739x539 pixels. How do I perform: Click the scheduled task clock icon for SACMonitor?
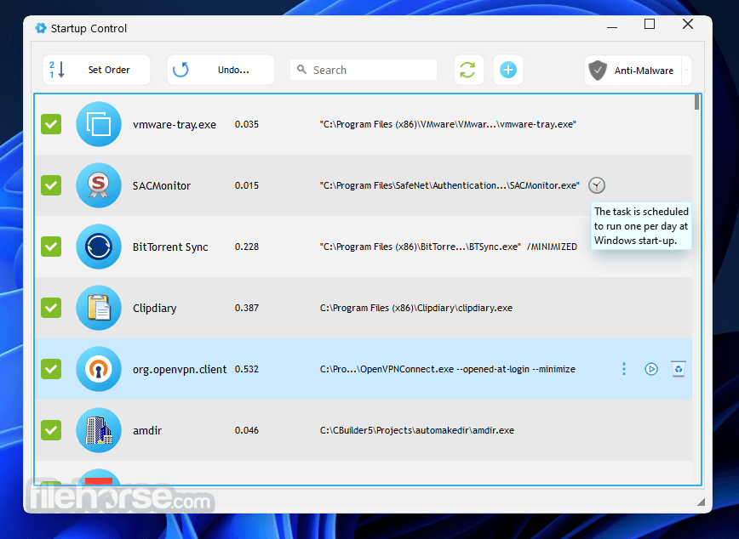(597, 185)
